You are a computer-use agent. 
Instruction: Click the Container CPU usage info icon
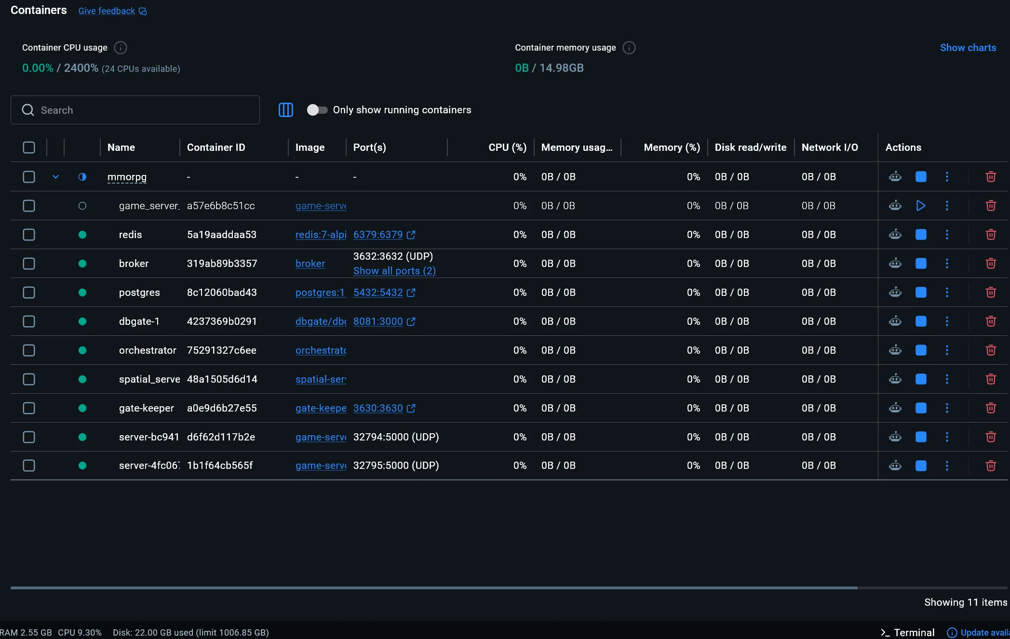point(121,48)
